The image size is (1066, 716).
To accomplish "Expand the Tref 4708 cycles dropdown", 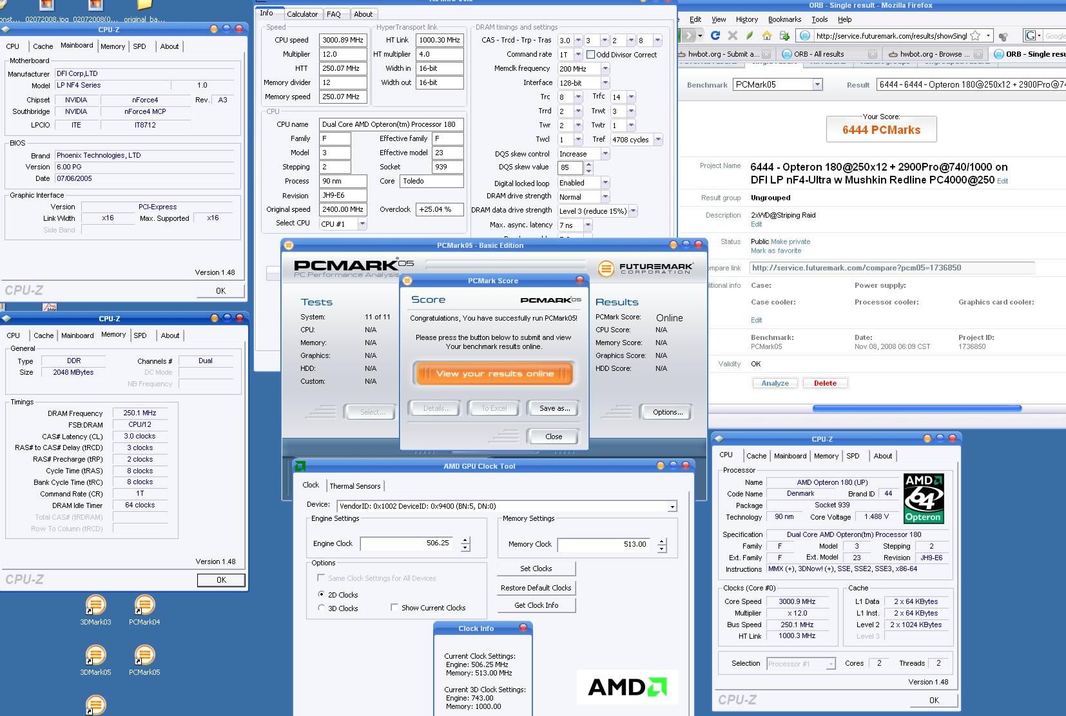I will (x=658, y=139).
